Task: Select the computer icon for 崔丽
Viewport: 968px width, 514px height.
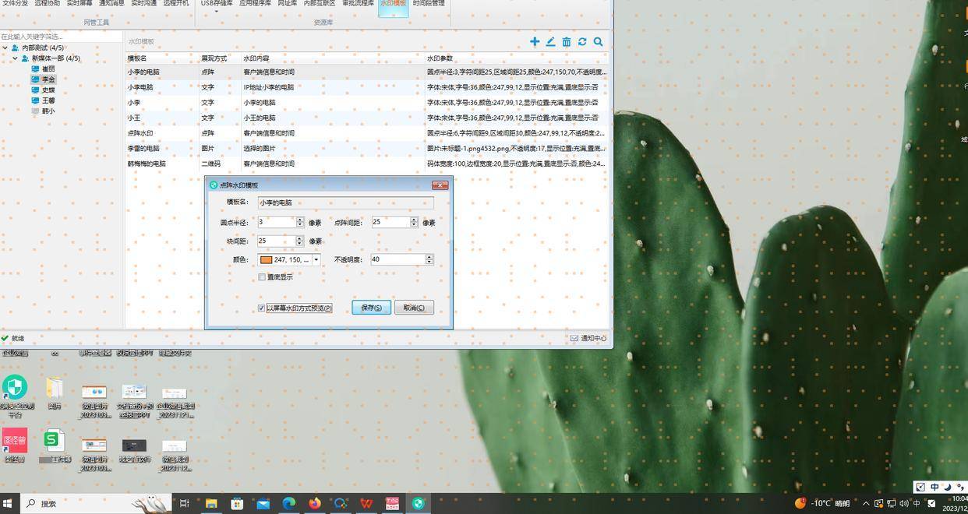Action: [36, 69]
